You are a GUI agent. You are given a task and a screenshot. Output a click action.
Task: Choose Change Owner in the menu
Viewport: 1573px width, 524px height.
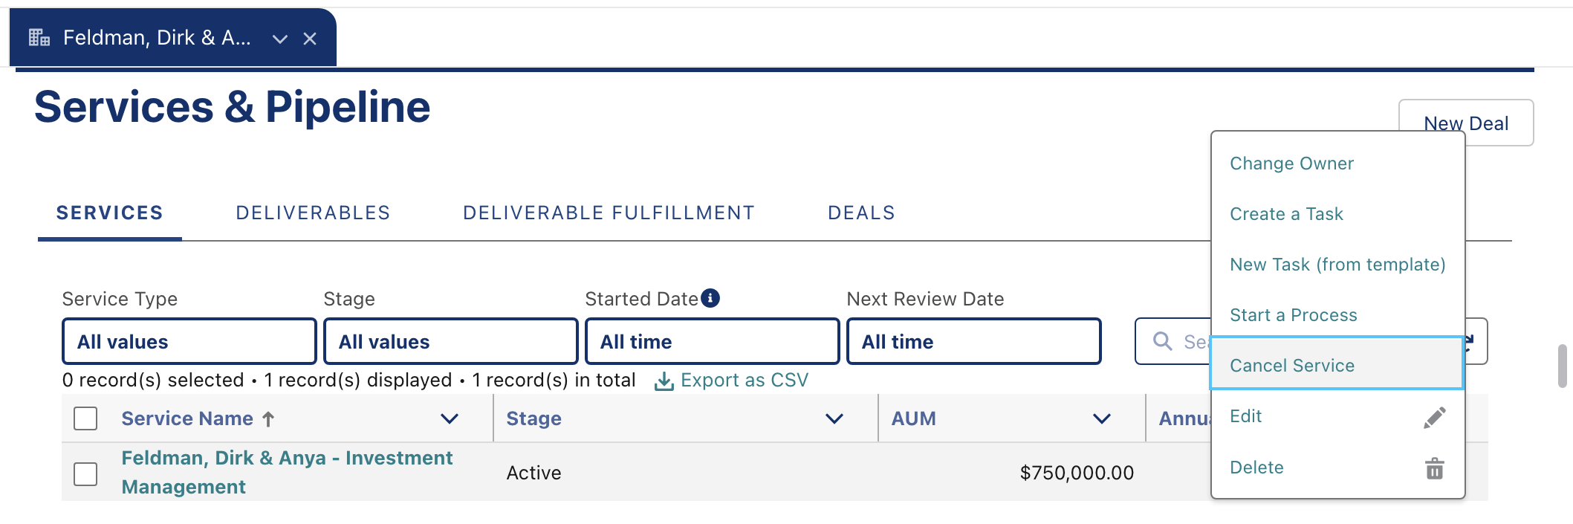pos(1291,164)
